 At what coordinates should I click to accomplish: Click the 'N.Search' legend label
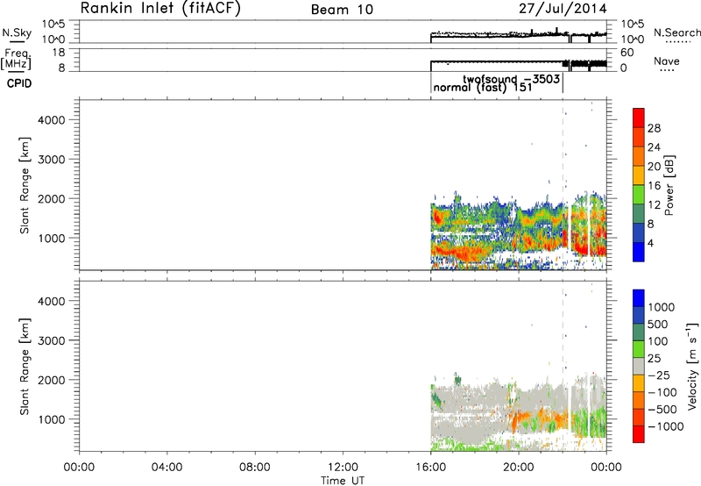pos(676,32)
